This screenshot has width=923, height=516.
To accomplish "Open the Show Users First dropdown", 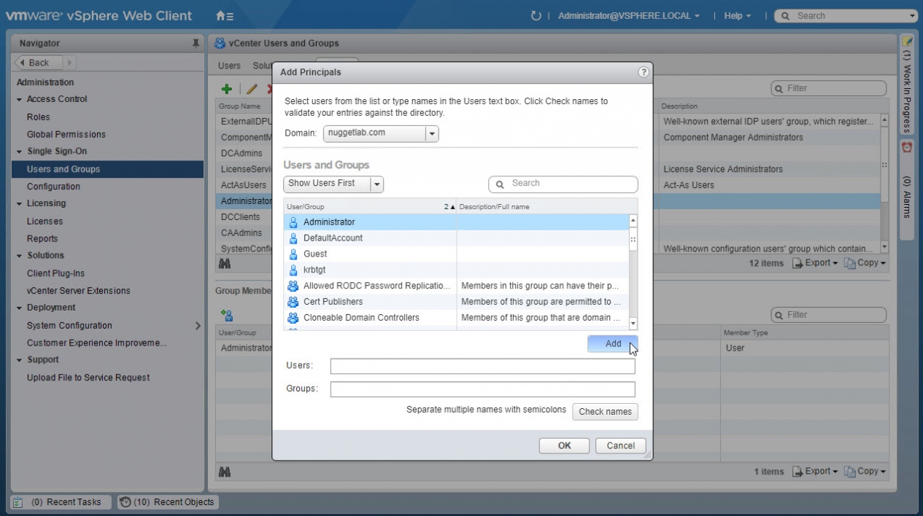I will click(376, 184).
